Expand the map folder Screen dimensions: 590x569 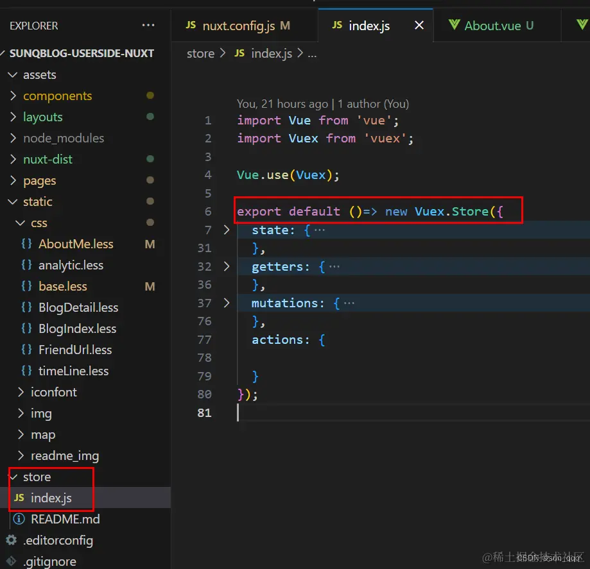(x=21, y=434)
